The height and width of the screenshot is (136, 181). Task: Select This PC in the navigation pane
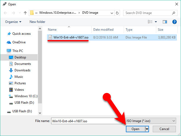18,51
